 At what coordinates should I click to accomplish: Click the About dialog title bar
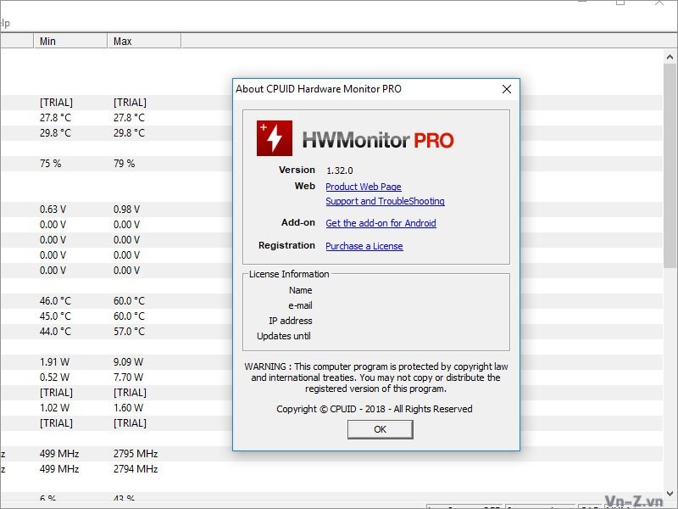pos(356,89)
